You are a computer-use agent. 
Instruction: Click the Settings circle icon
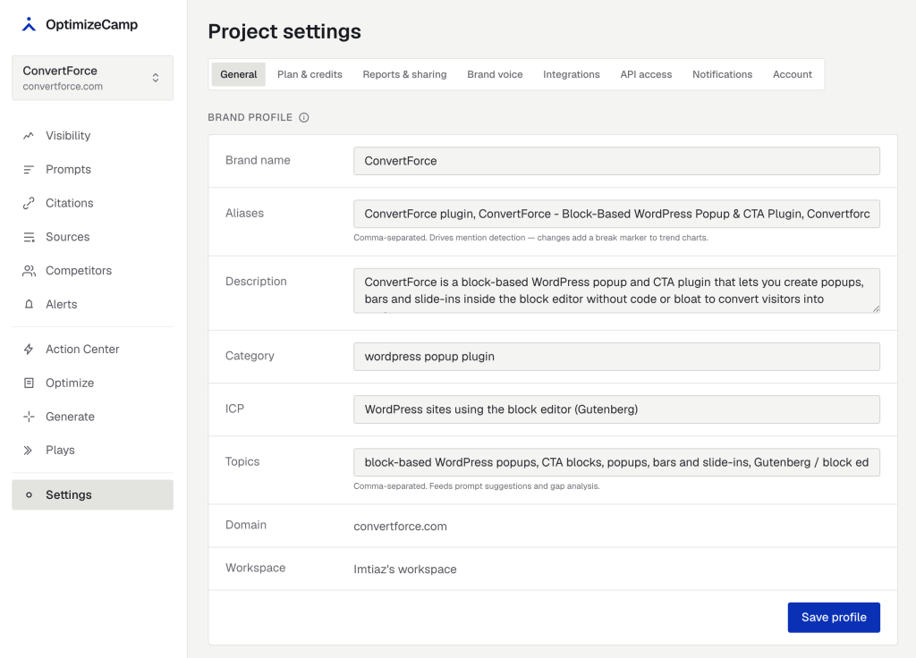[29, 495]
